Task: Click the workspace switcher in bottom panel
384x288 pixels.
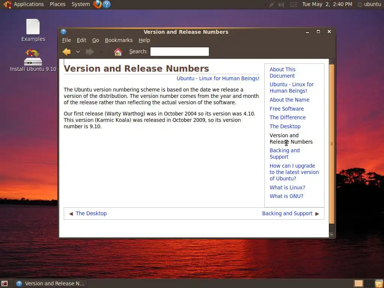Action: pyautogui.click(x=358, y=283)
